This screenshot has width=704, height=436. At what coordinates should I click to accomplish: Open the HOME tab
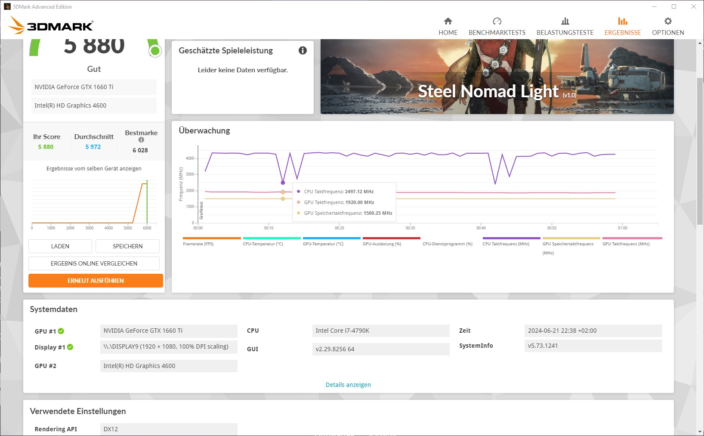pos(448,26)
